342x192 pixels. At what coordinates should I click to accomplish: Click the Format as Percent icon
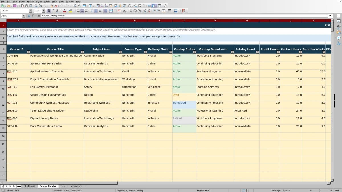(x=131, y=11)
